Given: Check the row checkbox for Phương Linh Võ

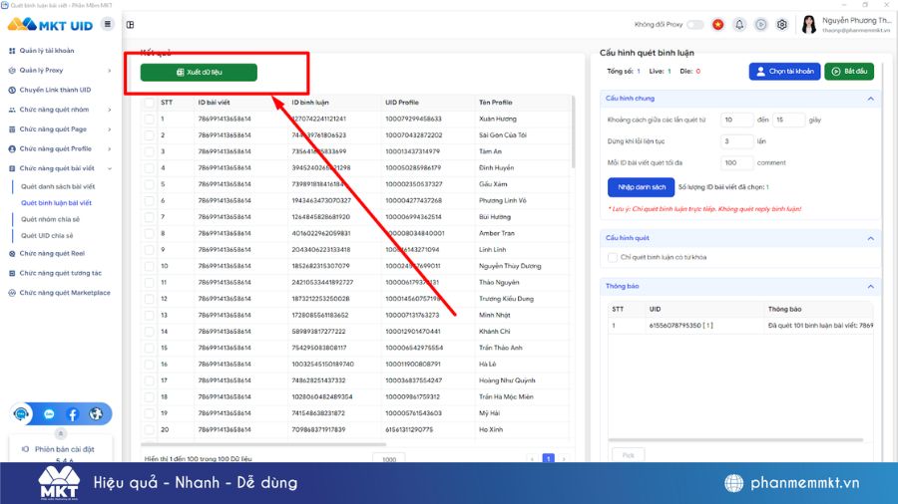Looking at the screenshot, I should 150,200.
